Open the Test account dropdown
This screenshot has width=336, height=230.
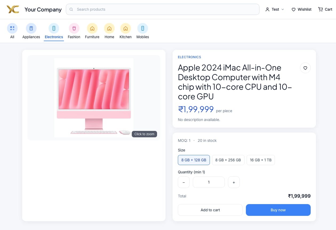pos(275,9)
